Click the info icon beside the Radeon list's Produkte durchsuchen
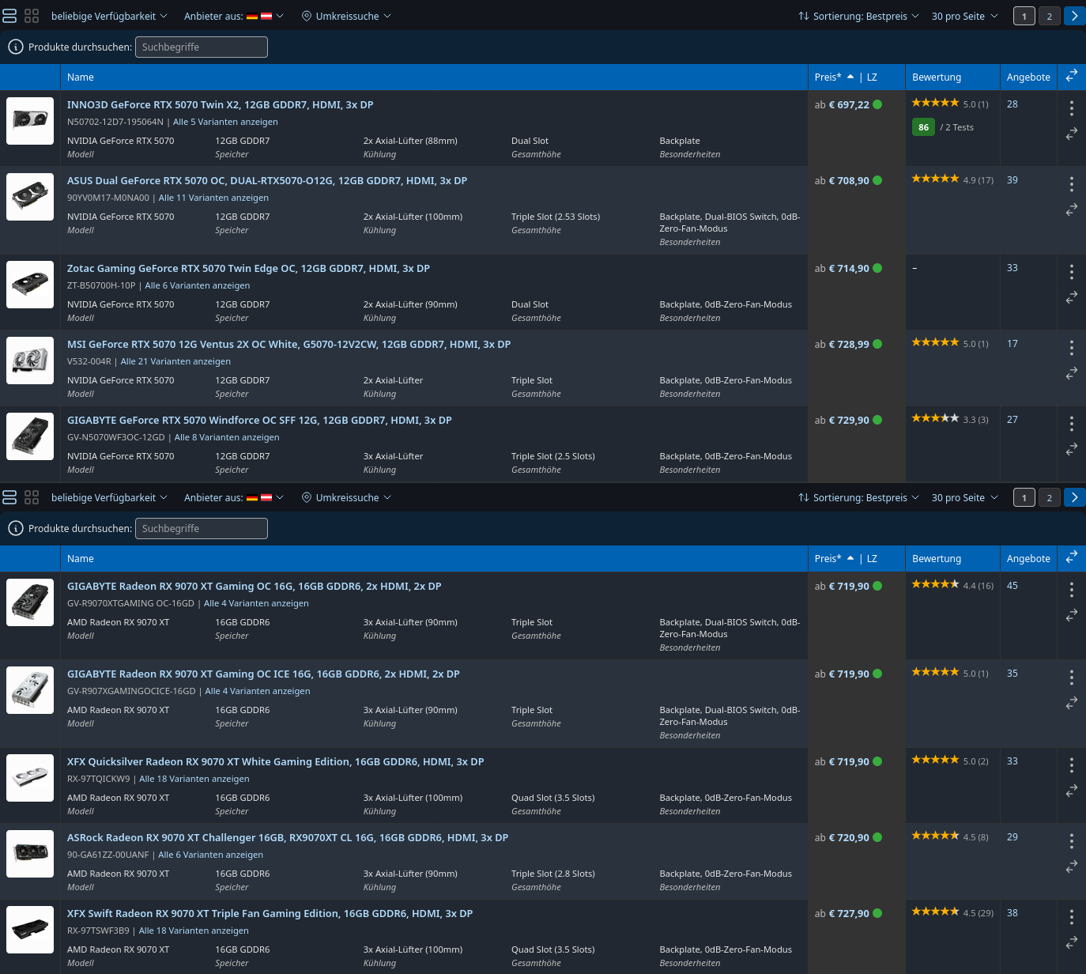 pos(16,529)
